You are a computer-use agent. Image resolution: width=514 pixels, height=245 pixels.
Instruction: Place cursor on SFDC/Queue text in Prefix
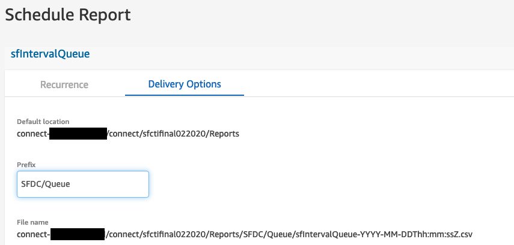(46, 184)
